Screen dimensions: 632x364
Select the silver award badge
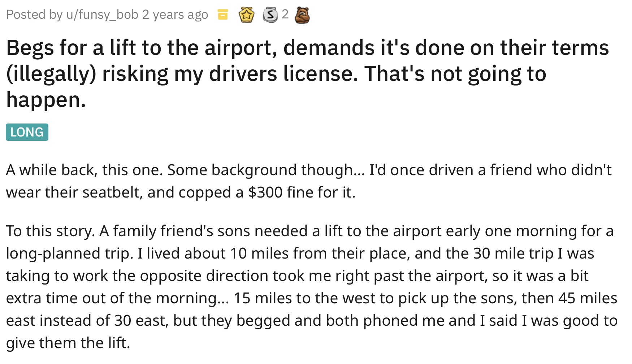[x=270, y=15]
